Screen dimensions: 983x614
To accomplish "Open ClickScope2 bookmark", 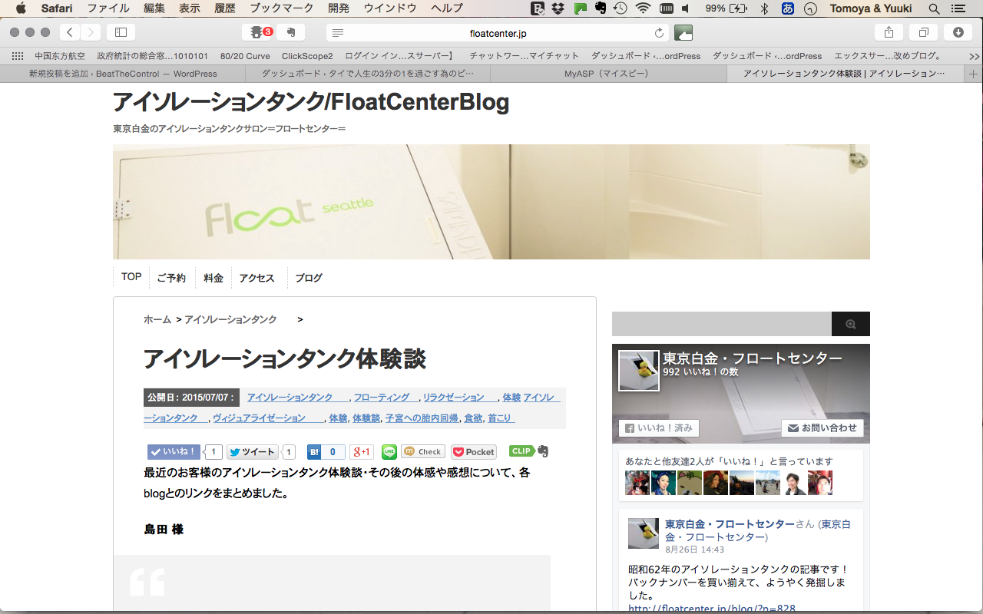I will (x=307, y=56).
